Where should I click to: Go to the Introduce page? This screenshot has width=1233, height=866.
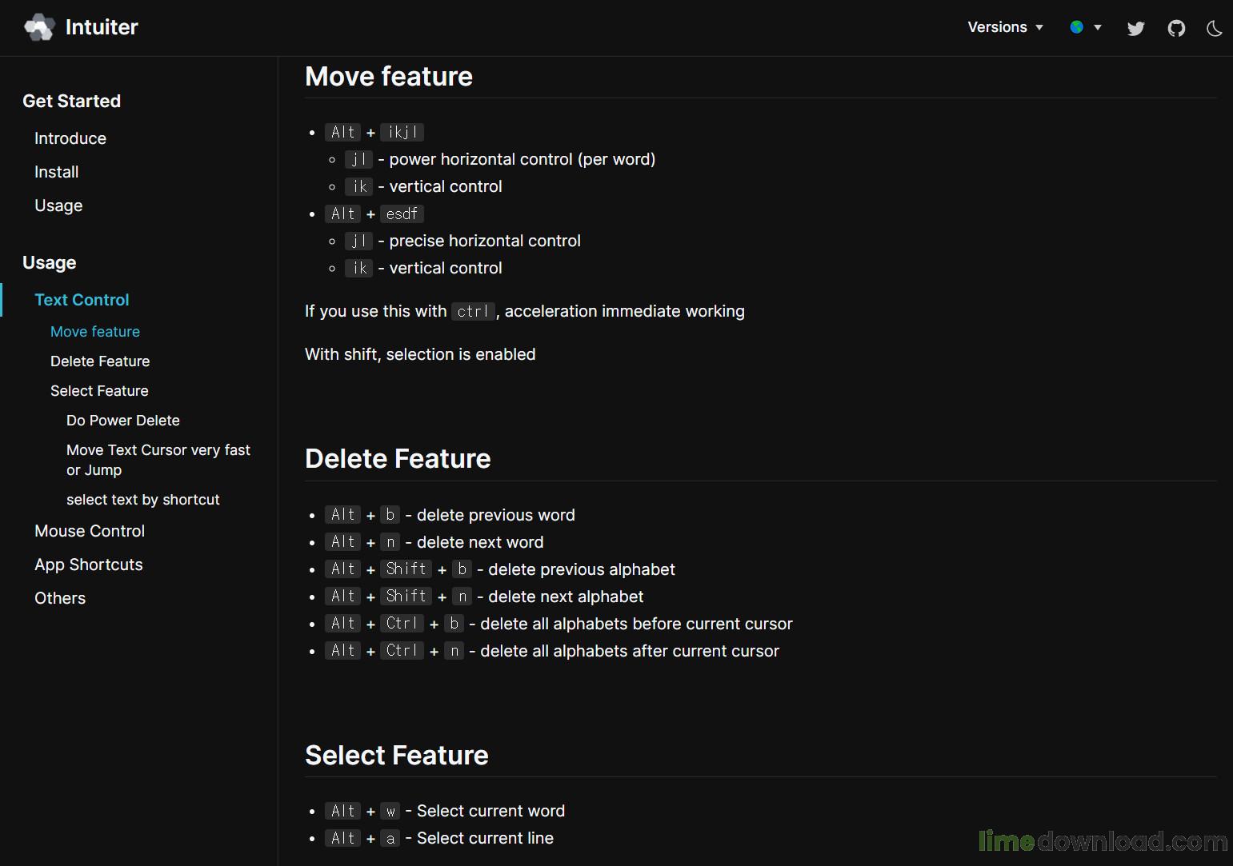(x=70, y=138)
